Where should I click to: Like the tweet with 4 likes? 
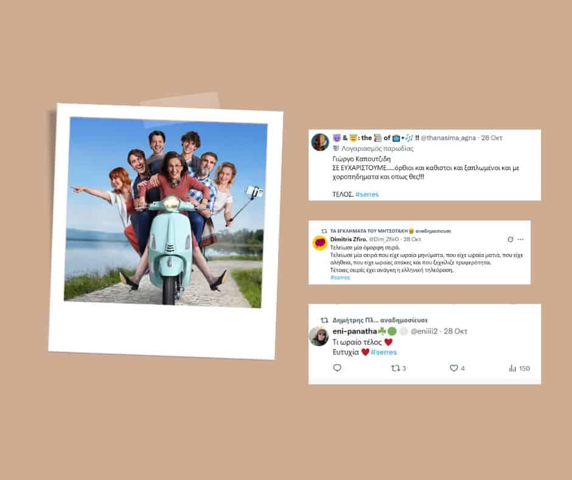tap(453, 368)
